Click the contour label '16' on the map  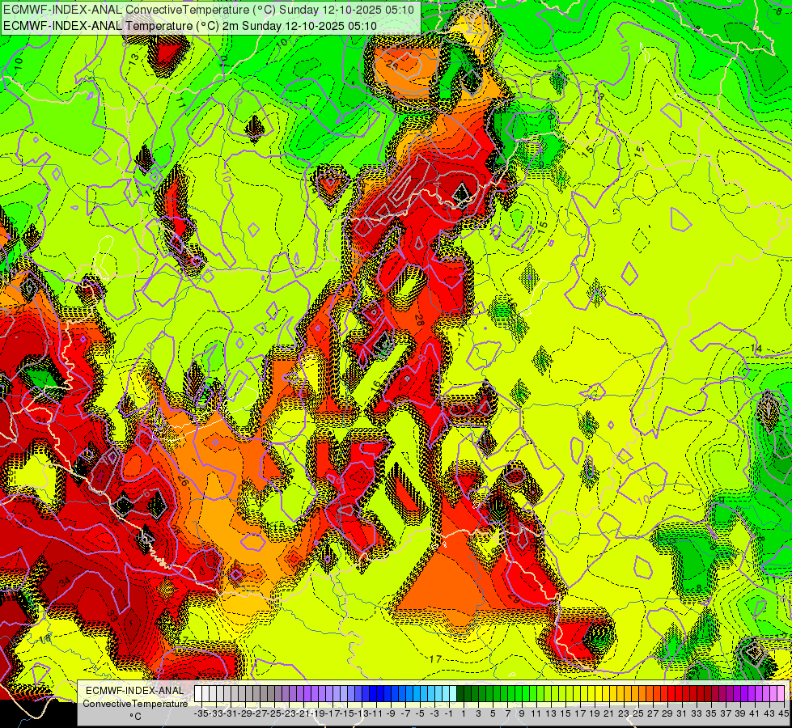coord(375,386)
